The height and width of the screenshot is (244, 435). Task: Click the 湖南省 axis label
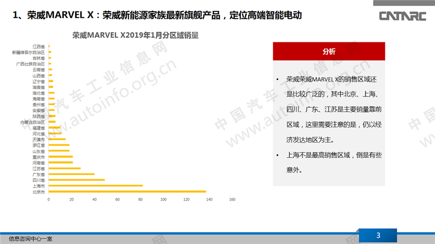coord(38,87)
